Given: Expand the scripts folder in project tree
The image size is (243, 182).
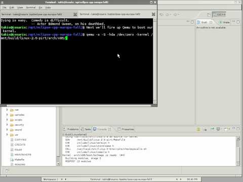Looking at the screenshot, I should point(7,120).
